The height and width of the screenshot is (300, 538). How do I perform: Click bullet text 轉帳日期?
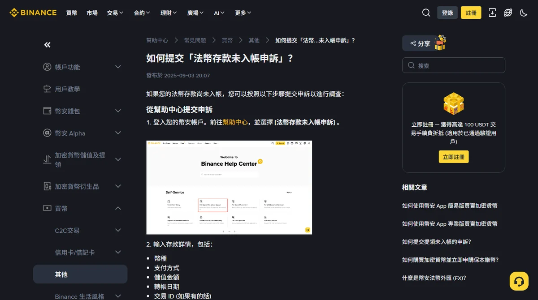pos(167,287)
